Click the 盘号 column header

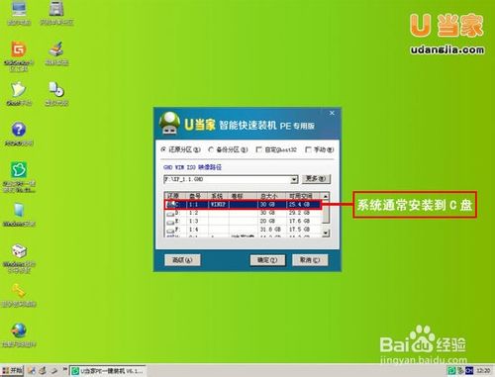[x=198, y=196]
